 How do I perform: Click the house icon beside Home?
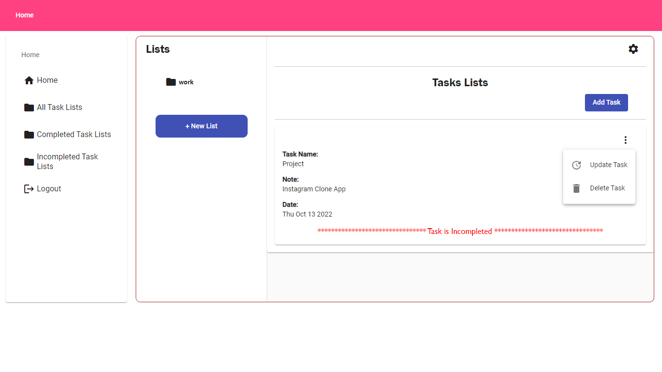[29, 80]
